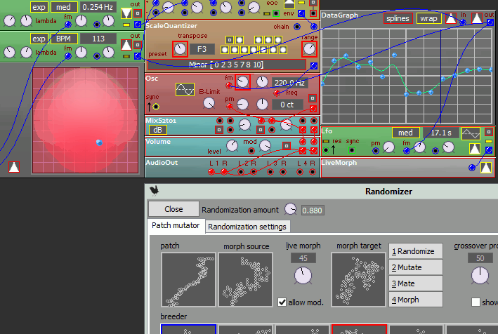Toggle the allow mod. checkbox
Viewport: 498px width, 334px height.
tap(282, 302)
